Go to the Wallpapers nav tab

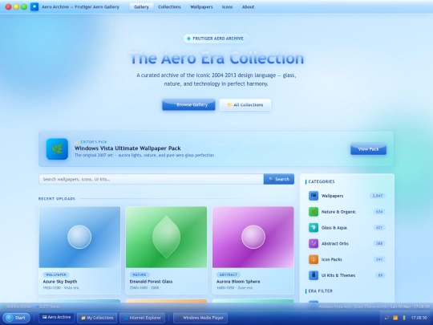(x=201, y=7)
